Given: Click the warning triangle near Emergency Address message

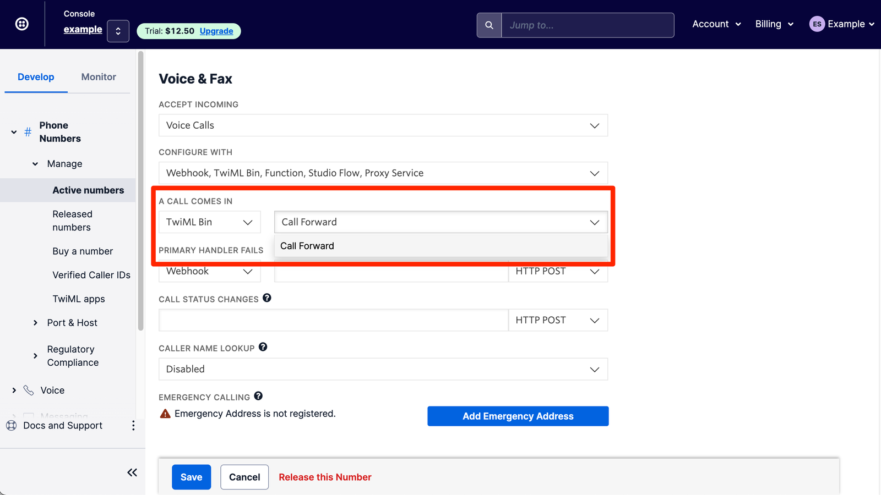Looking at the screenshot, I should (164, 413).
